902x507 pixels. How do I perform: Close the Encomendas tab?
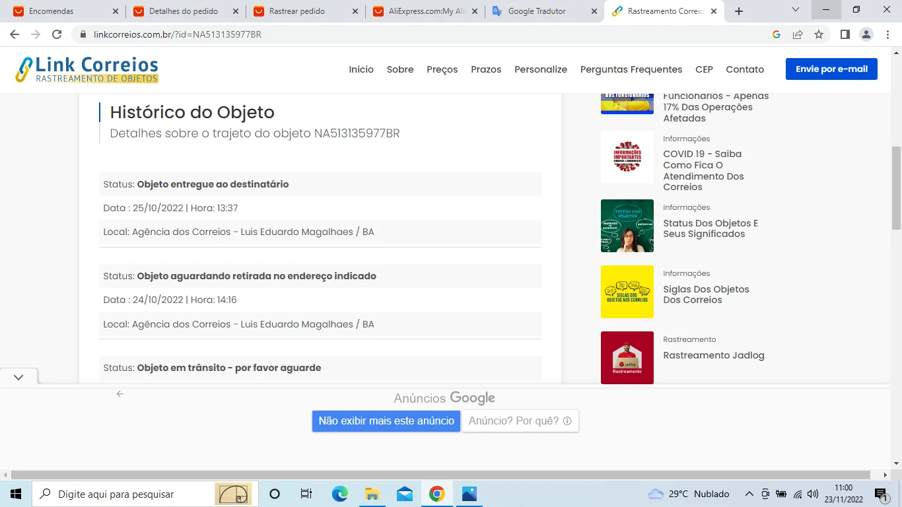click(x=116, y=11)
